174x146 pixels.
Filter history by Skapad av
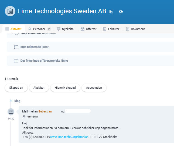[16, 88]
